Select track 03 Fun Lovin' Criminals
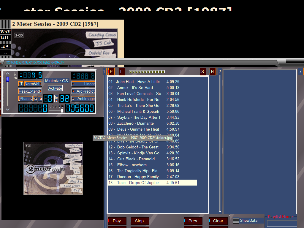The height and width of the screenshot is (228, 304). click(x=152, y=94)
